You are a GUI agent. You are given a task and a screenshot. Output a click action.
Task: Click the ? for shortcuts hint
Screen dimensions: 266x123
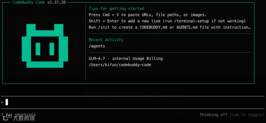(18, 115)
